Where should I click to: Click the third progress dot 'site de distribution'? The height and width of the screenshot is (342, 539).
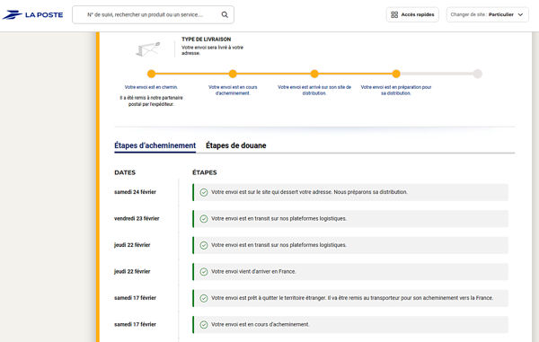coord(314,74)
